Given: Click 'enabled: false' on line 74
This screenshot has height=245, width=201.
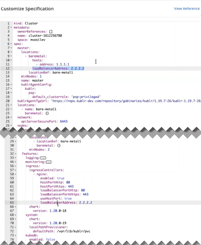Looking at the screenshot, I should pyautogui.click(x=42, y=239).
